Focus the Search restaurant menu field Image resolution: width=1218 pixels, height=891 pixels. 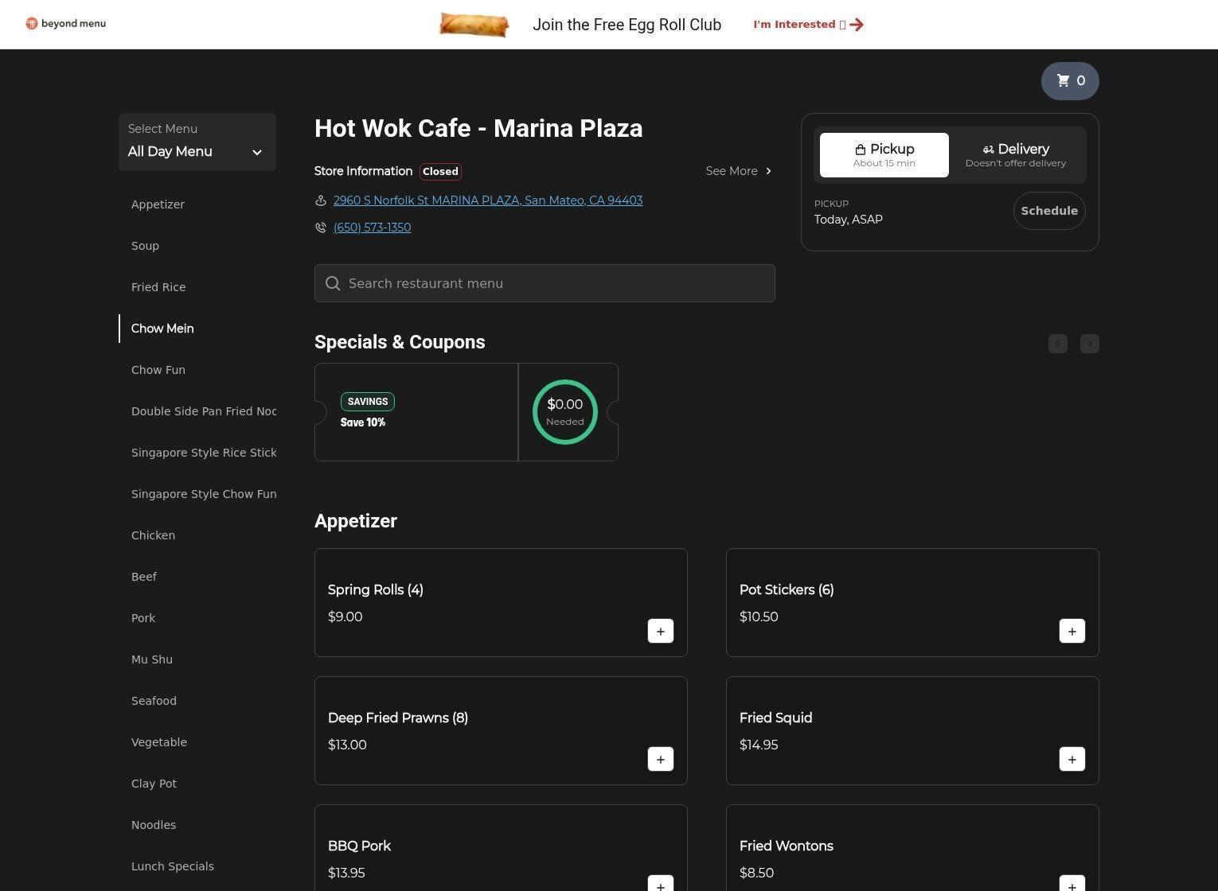545,284
